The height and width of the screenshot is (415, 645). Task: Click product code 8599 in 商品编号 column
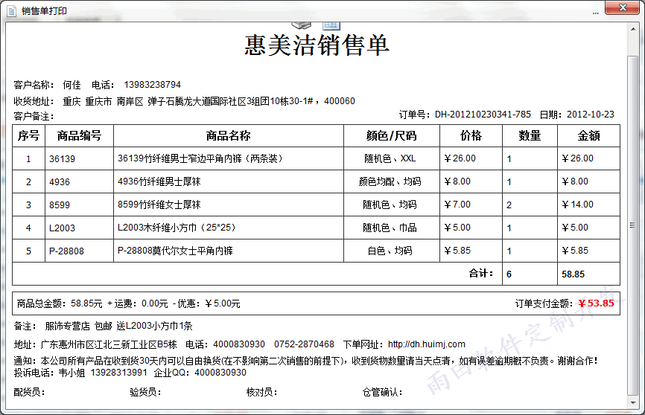(x=60, y=205)
